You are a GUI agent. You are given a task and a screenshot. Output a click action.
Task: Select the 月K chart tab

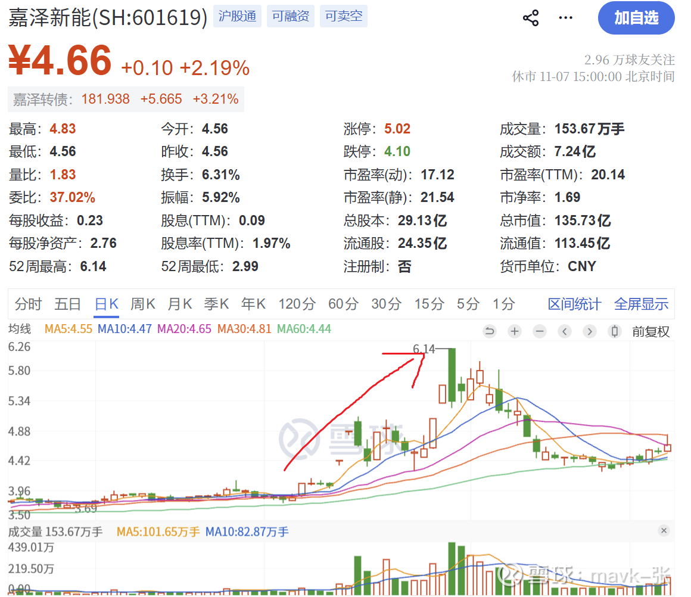[180, 304]
